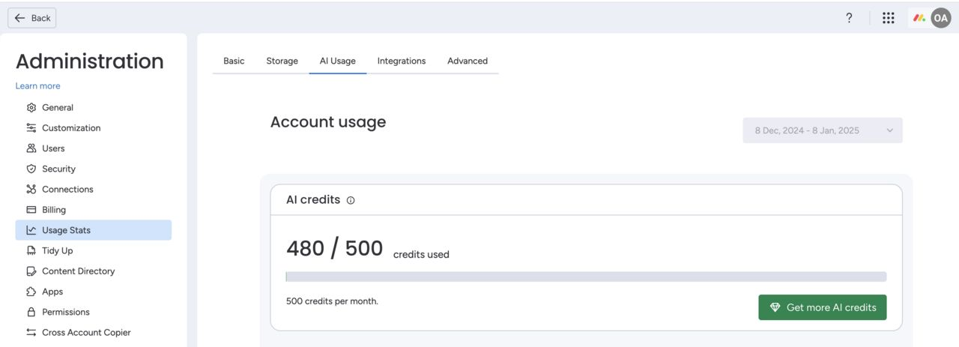Click the Security shield icon
Viewport: 959px width, 347px height.
click(31, 169)
